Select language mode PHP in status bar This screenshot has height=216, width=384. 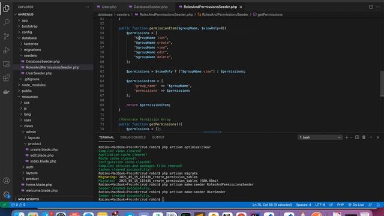pos(340,205)
